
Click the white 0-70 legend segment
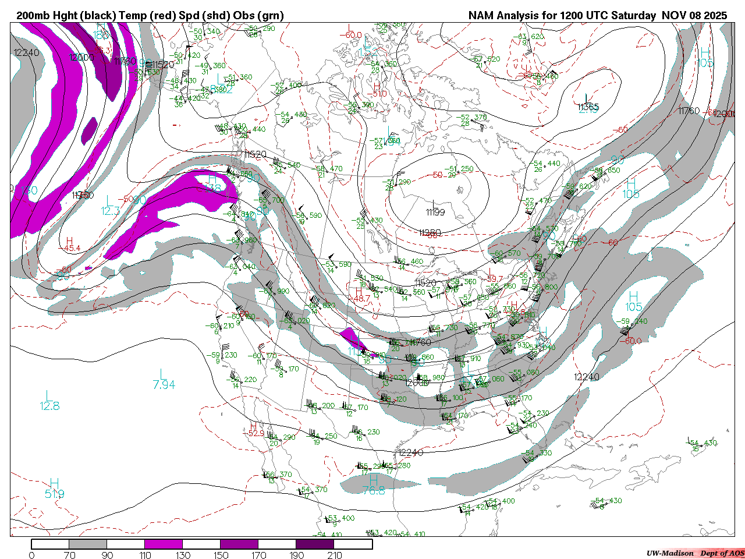tap(50, 544)
